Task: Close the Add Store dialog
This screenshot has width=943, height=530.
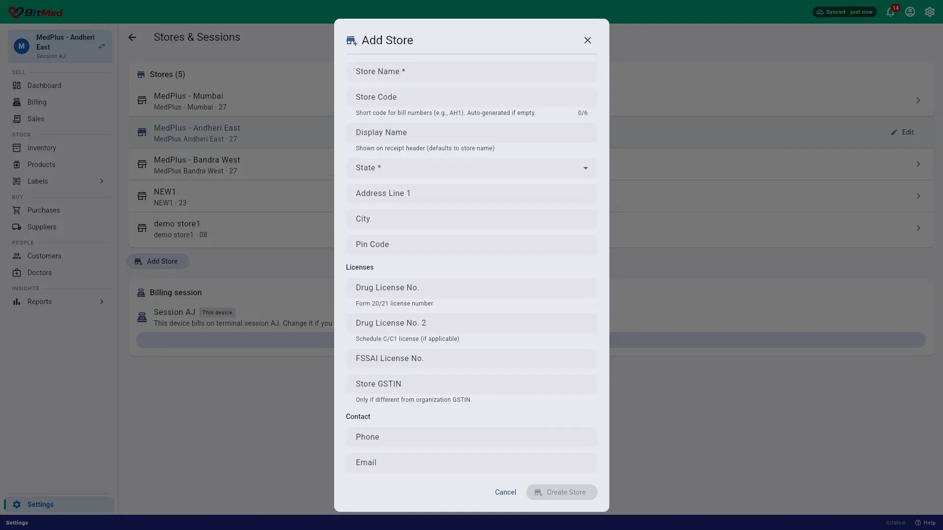Action: coord(587,40)
